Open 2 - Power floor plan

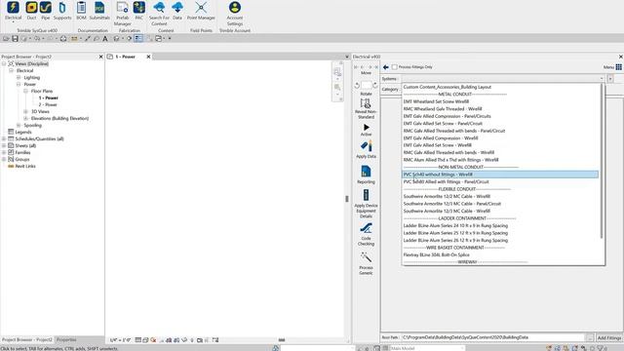[48, 104]
